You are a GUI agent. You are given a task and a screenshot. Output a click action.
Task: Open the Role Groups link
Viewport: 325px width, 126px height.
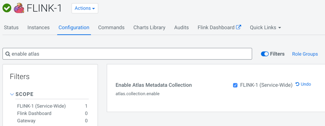pyautogui.click(x=305, y=54)
